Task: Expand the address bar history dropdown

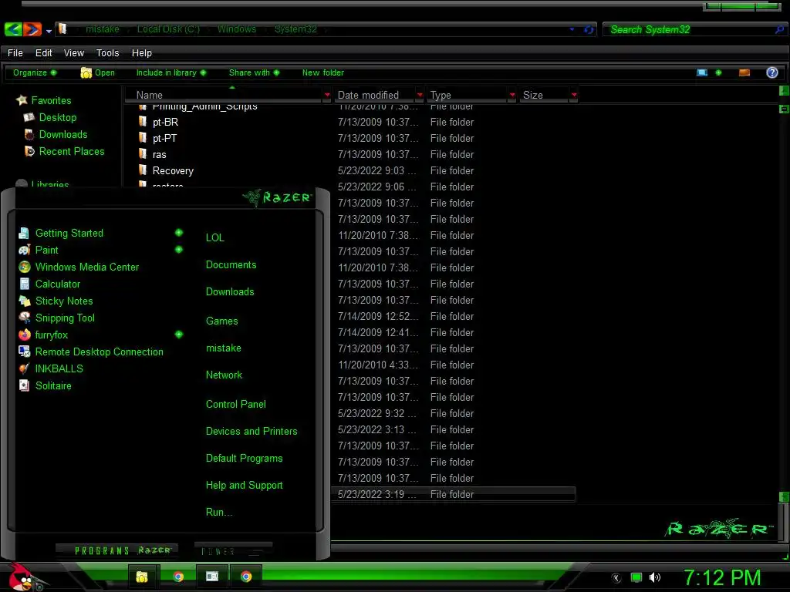Action: pos(572,29)
